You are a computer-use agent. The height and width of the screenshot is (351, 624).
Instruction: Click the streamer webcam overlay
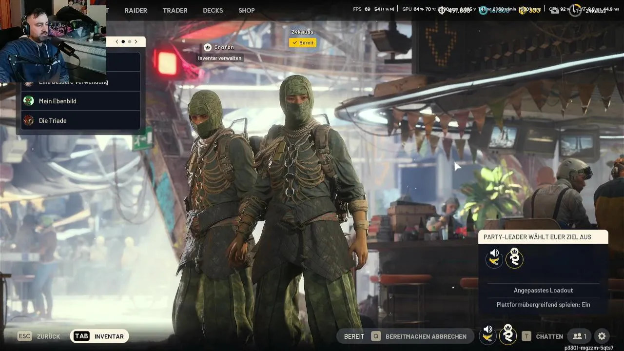(53, 41)
